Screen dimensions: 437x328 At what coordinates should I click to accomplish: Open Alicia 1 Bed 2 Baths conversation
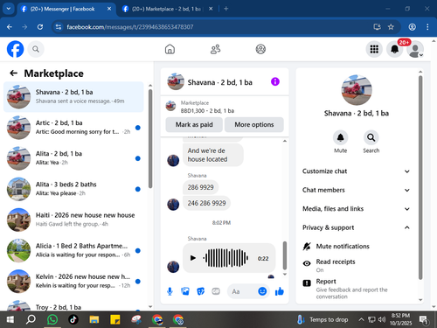pyautogui.click(x=73, y=250)
